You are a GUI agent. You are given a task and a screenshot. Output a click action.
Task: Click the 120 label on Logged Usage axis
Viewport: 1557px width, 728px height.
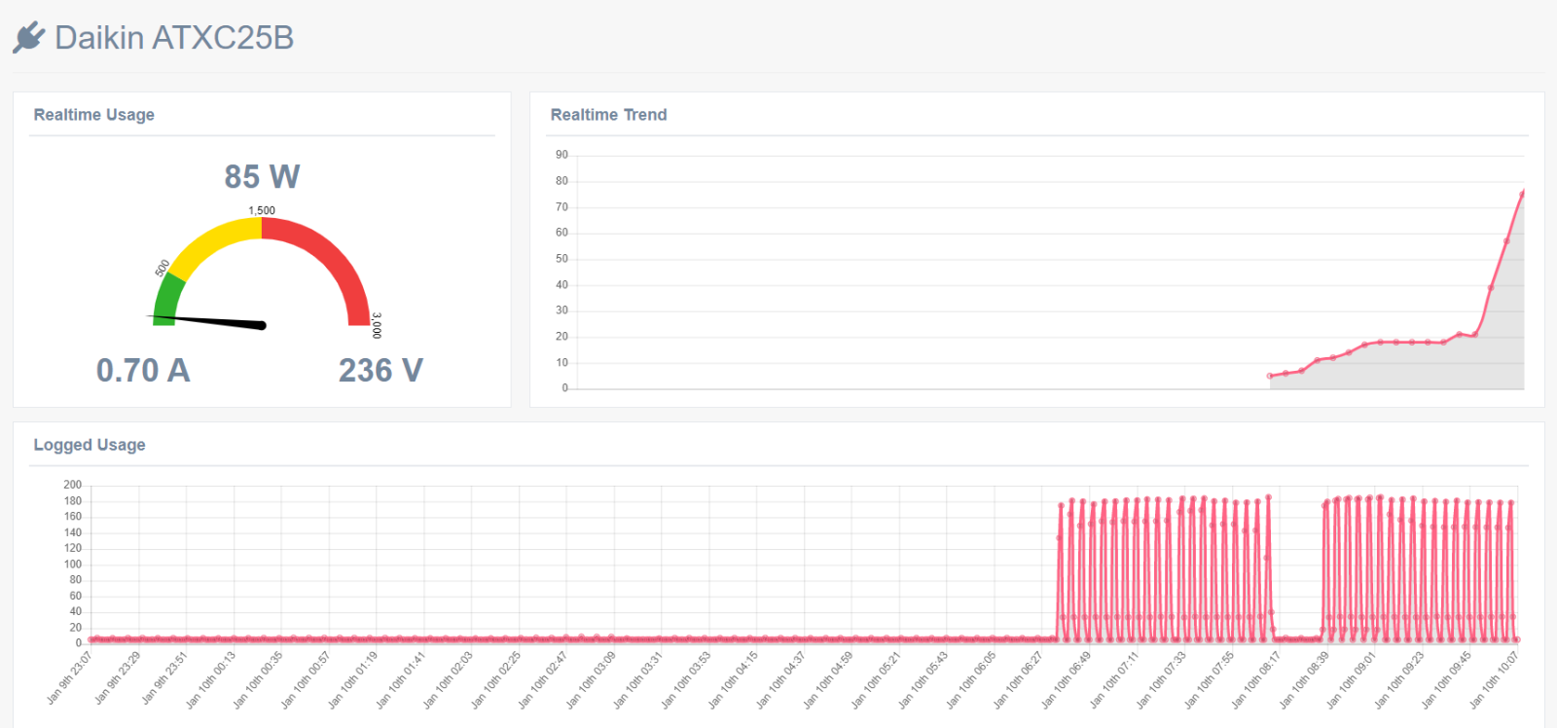(73, 548)
